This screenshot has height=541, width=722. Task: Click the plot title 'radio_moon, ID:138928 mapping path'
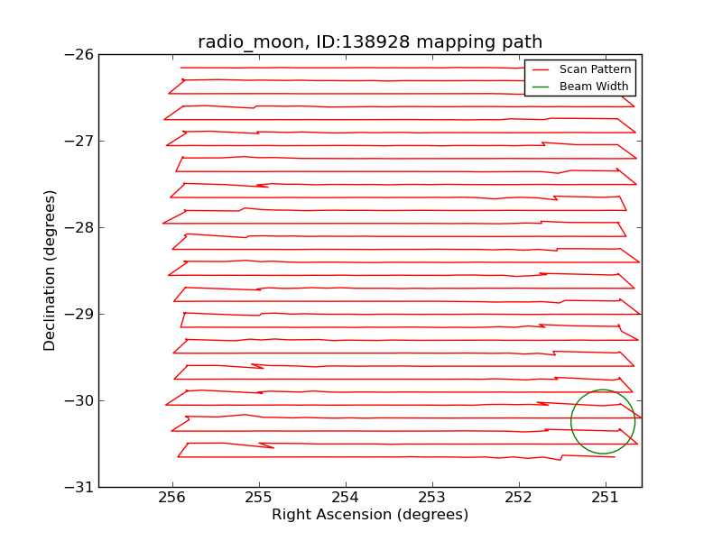(370, 42)
